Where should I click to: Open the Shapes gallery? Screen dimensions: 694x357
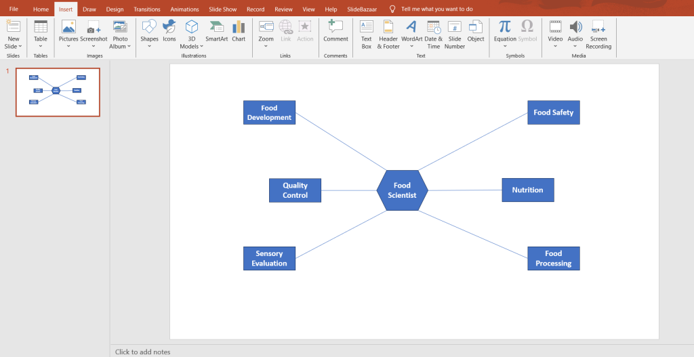coord(149,27)
